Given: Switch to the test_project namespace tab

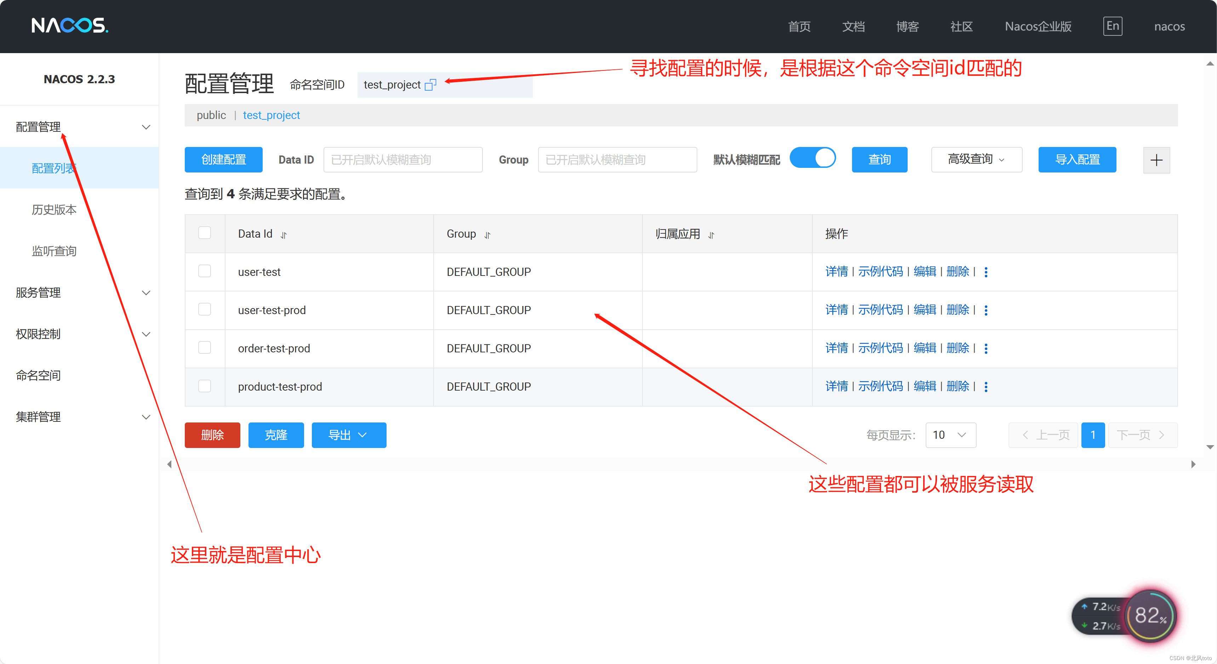Looking at the screenshot, I should (271, 115).
